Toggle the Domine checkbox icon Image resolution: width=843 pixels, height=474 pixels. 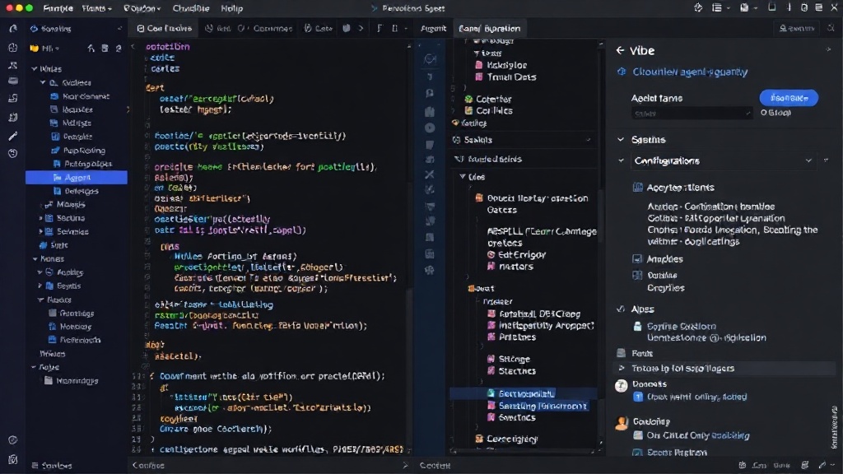coord(637,275)
